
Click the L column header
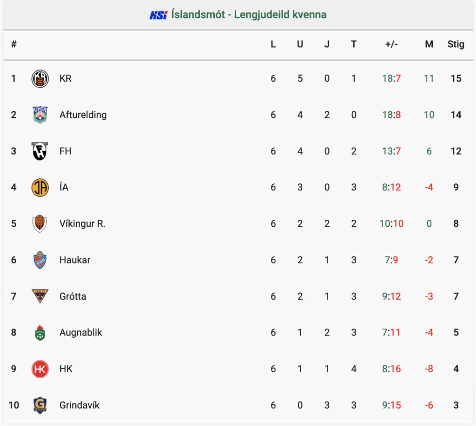point(273,44)
